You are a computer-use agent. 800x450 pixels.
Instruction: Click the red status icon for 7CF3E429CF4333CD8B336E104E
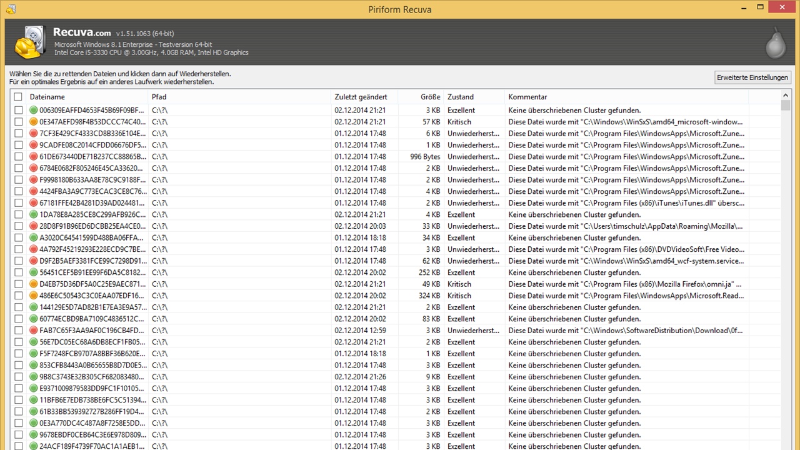click(34, 134)
